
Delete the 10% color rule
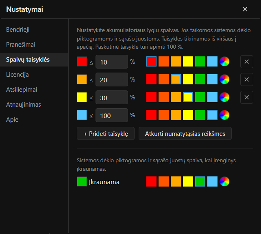[x=246, y=62]
